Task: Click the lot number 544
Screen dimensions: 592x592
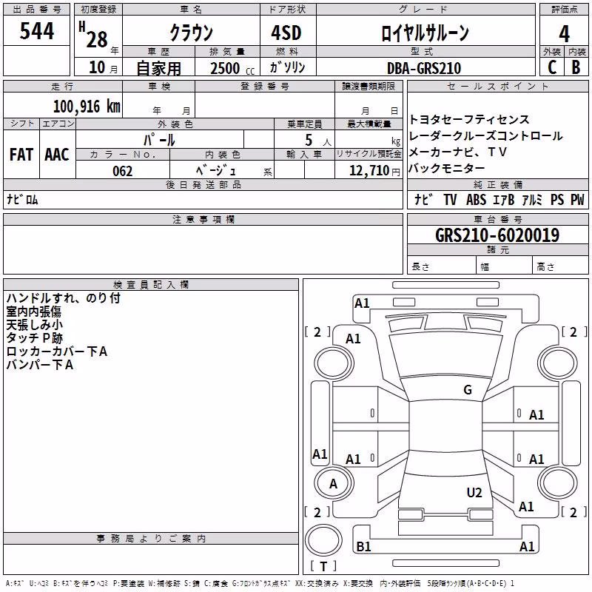Action: tap(36, 31)
